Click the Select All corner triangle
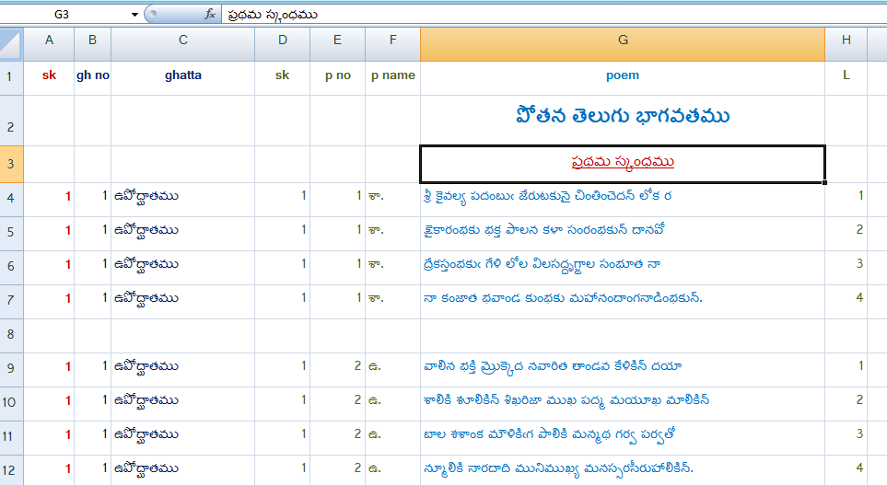 [11, 44]
